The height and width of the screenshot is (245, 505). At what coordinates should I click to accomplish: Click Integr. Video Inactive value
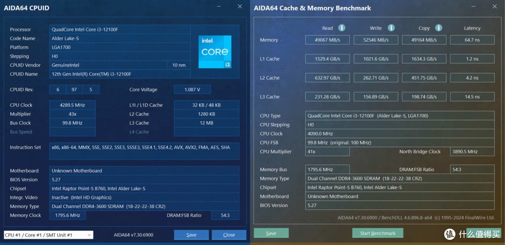(x=144, y=197)
